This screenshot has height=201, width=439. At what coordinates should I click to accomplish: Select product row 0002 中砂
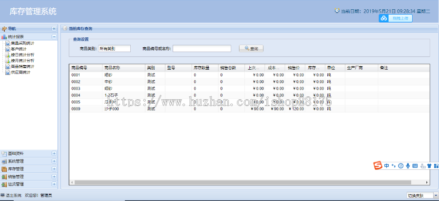coord(249,82)
